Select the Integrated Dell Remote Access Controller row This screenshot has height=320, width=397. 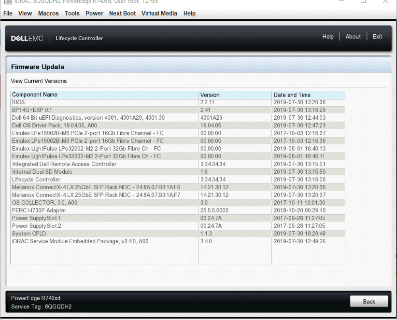pos(177,164)
